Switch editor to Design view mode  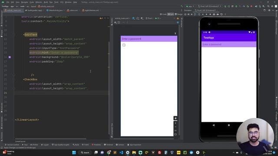click(179, 14)
